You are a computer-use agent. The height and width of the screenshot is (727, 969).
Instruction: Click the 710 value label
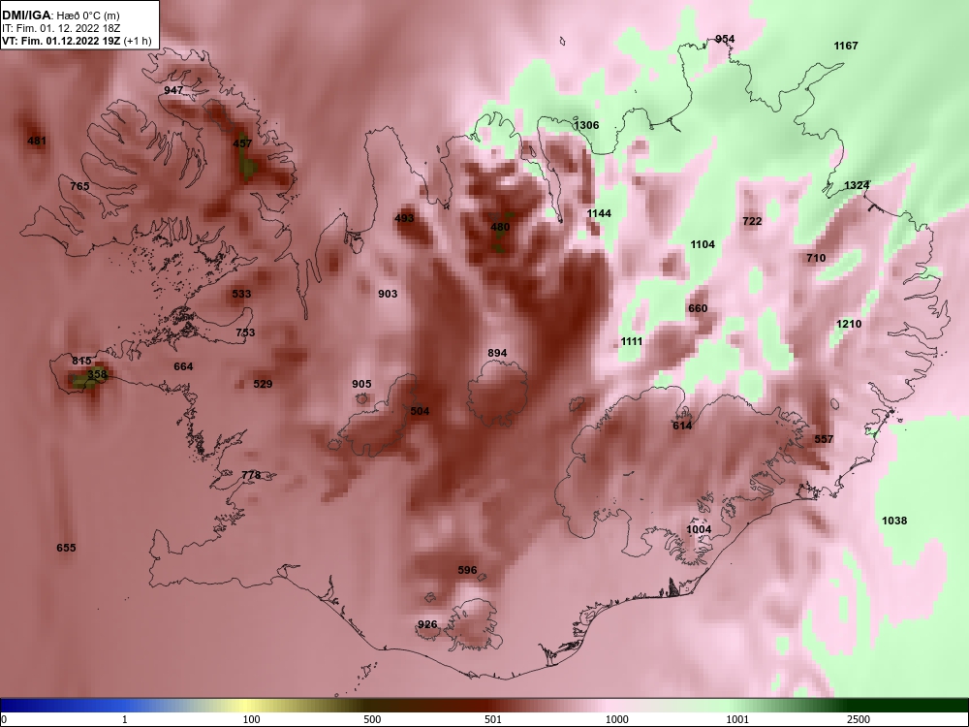(x=816, y=259)
